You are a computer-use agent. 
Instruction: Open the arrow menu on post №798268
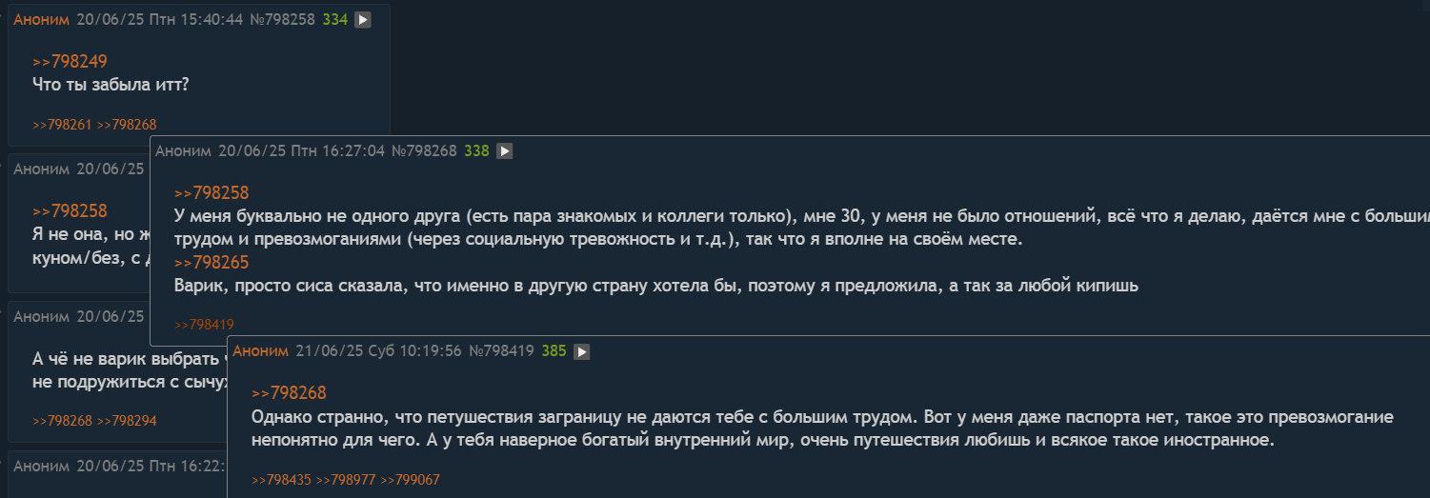click(505, 150)
